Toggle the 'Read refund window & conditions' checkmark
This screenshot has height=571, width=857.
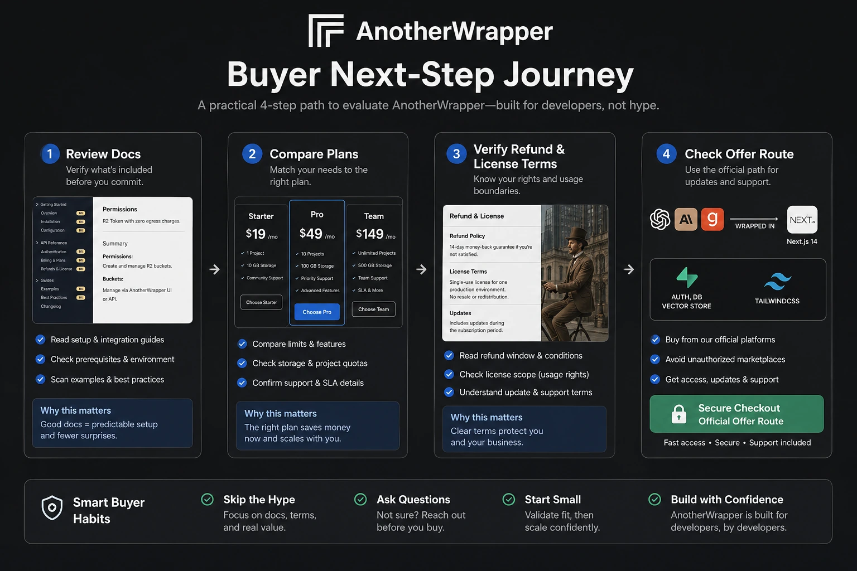coord(449,355)
